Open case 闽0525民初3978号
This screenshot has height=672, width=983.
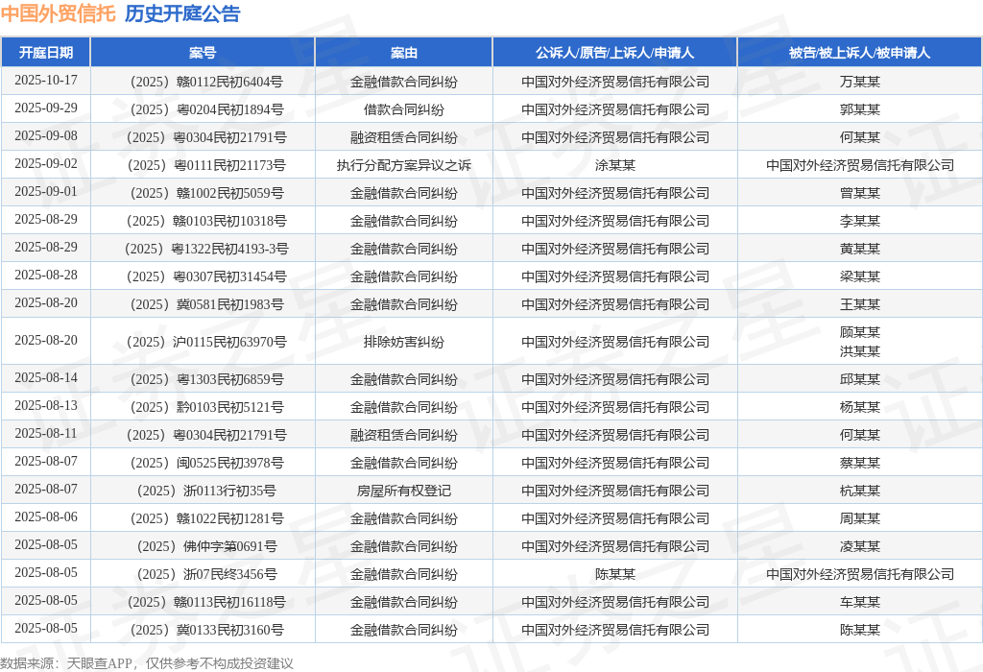[206, 463]
